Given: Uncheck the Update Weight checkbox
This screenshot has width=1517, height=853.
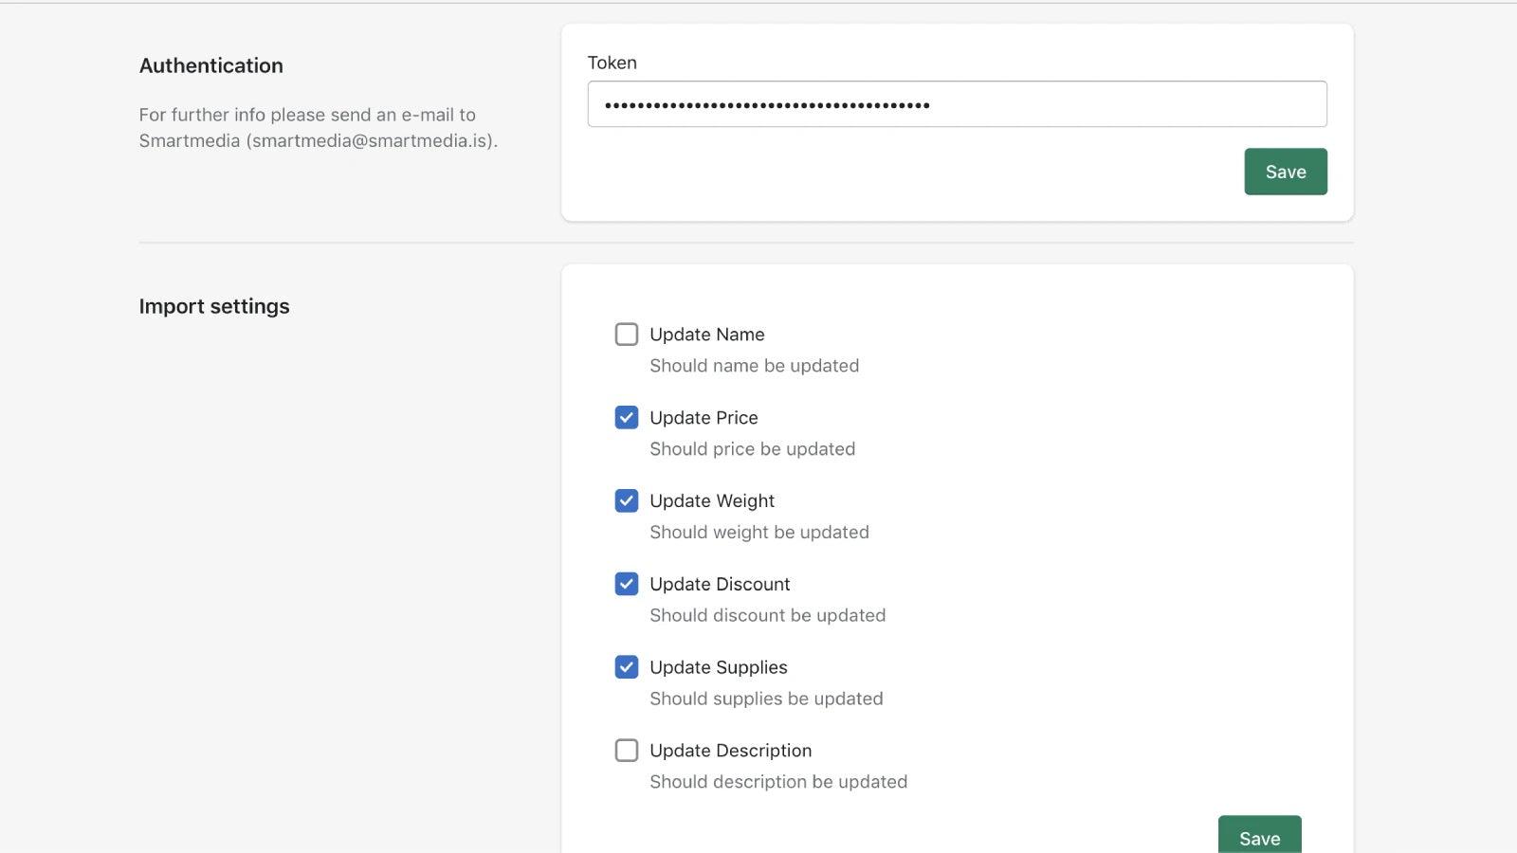Looking at the screenshot, I should [626, 501].
